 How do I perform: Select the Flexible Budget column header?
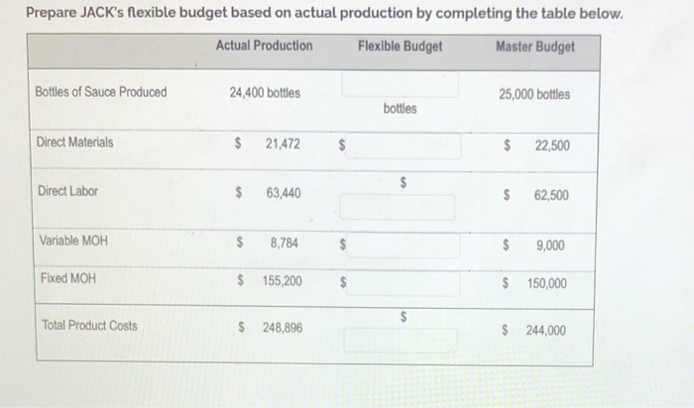(402, 47)
